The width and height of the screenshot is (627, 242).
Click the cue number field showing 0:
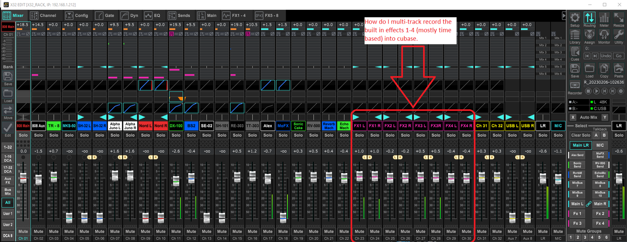[605, 49]
